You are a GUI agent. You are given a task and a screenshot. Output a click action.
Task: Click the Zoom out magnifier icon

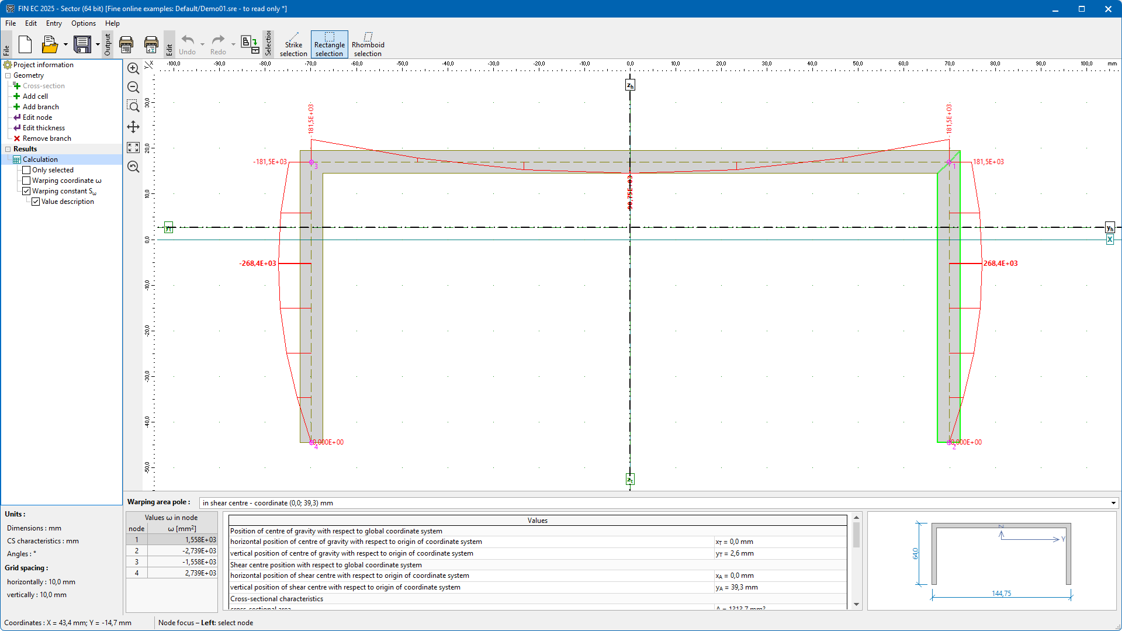click(x=133, y=88)
